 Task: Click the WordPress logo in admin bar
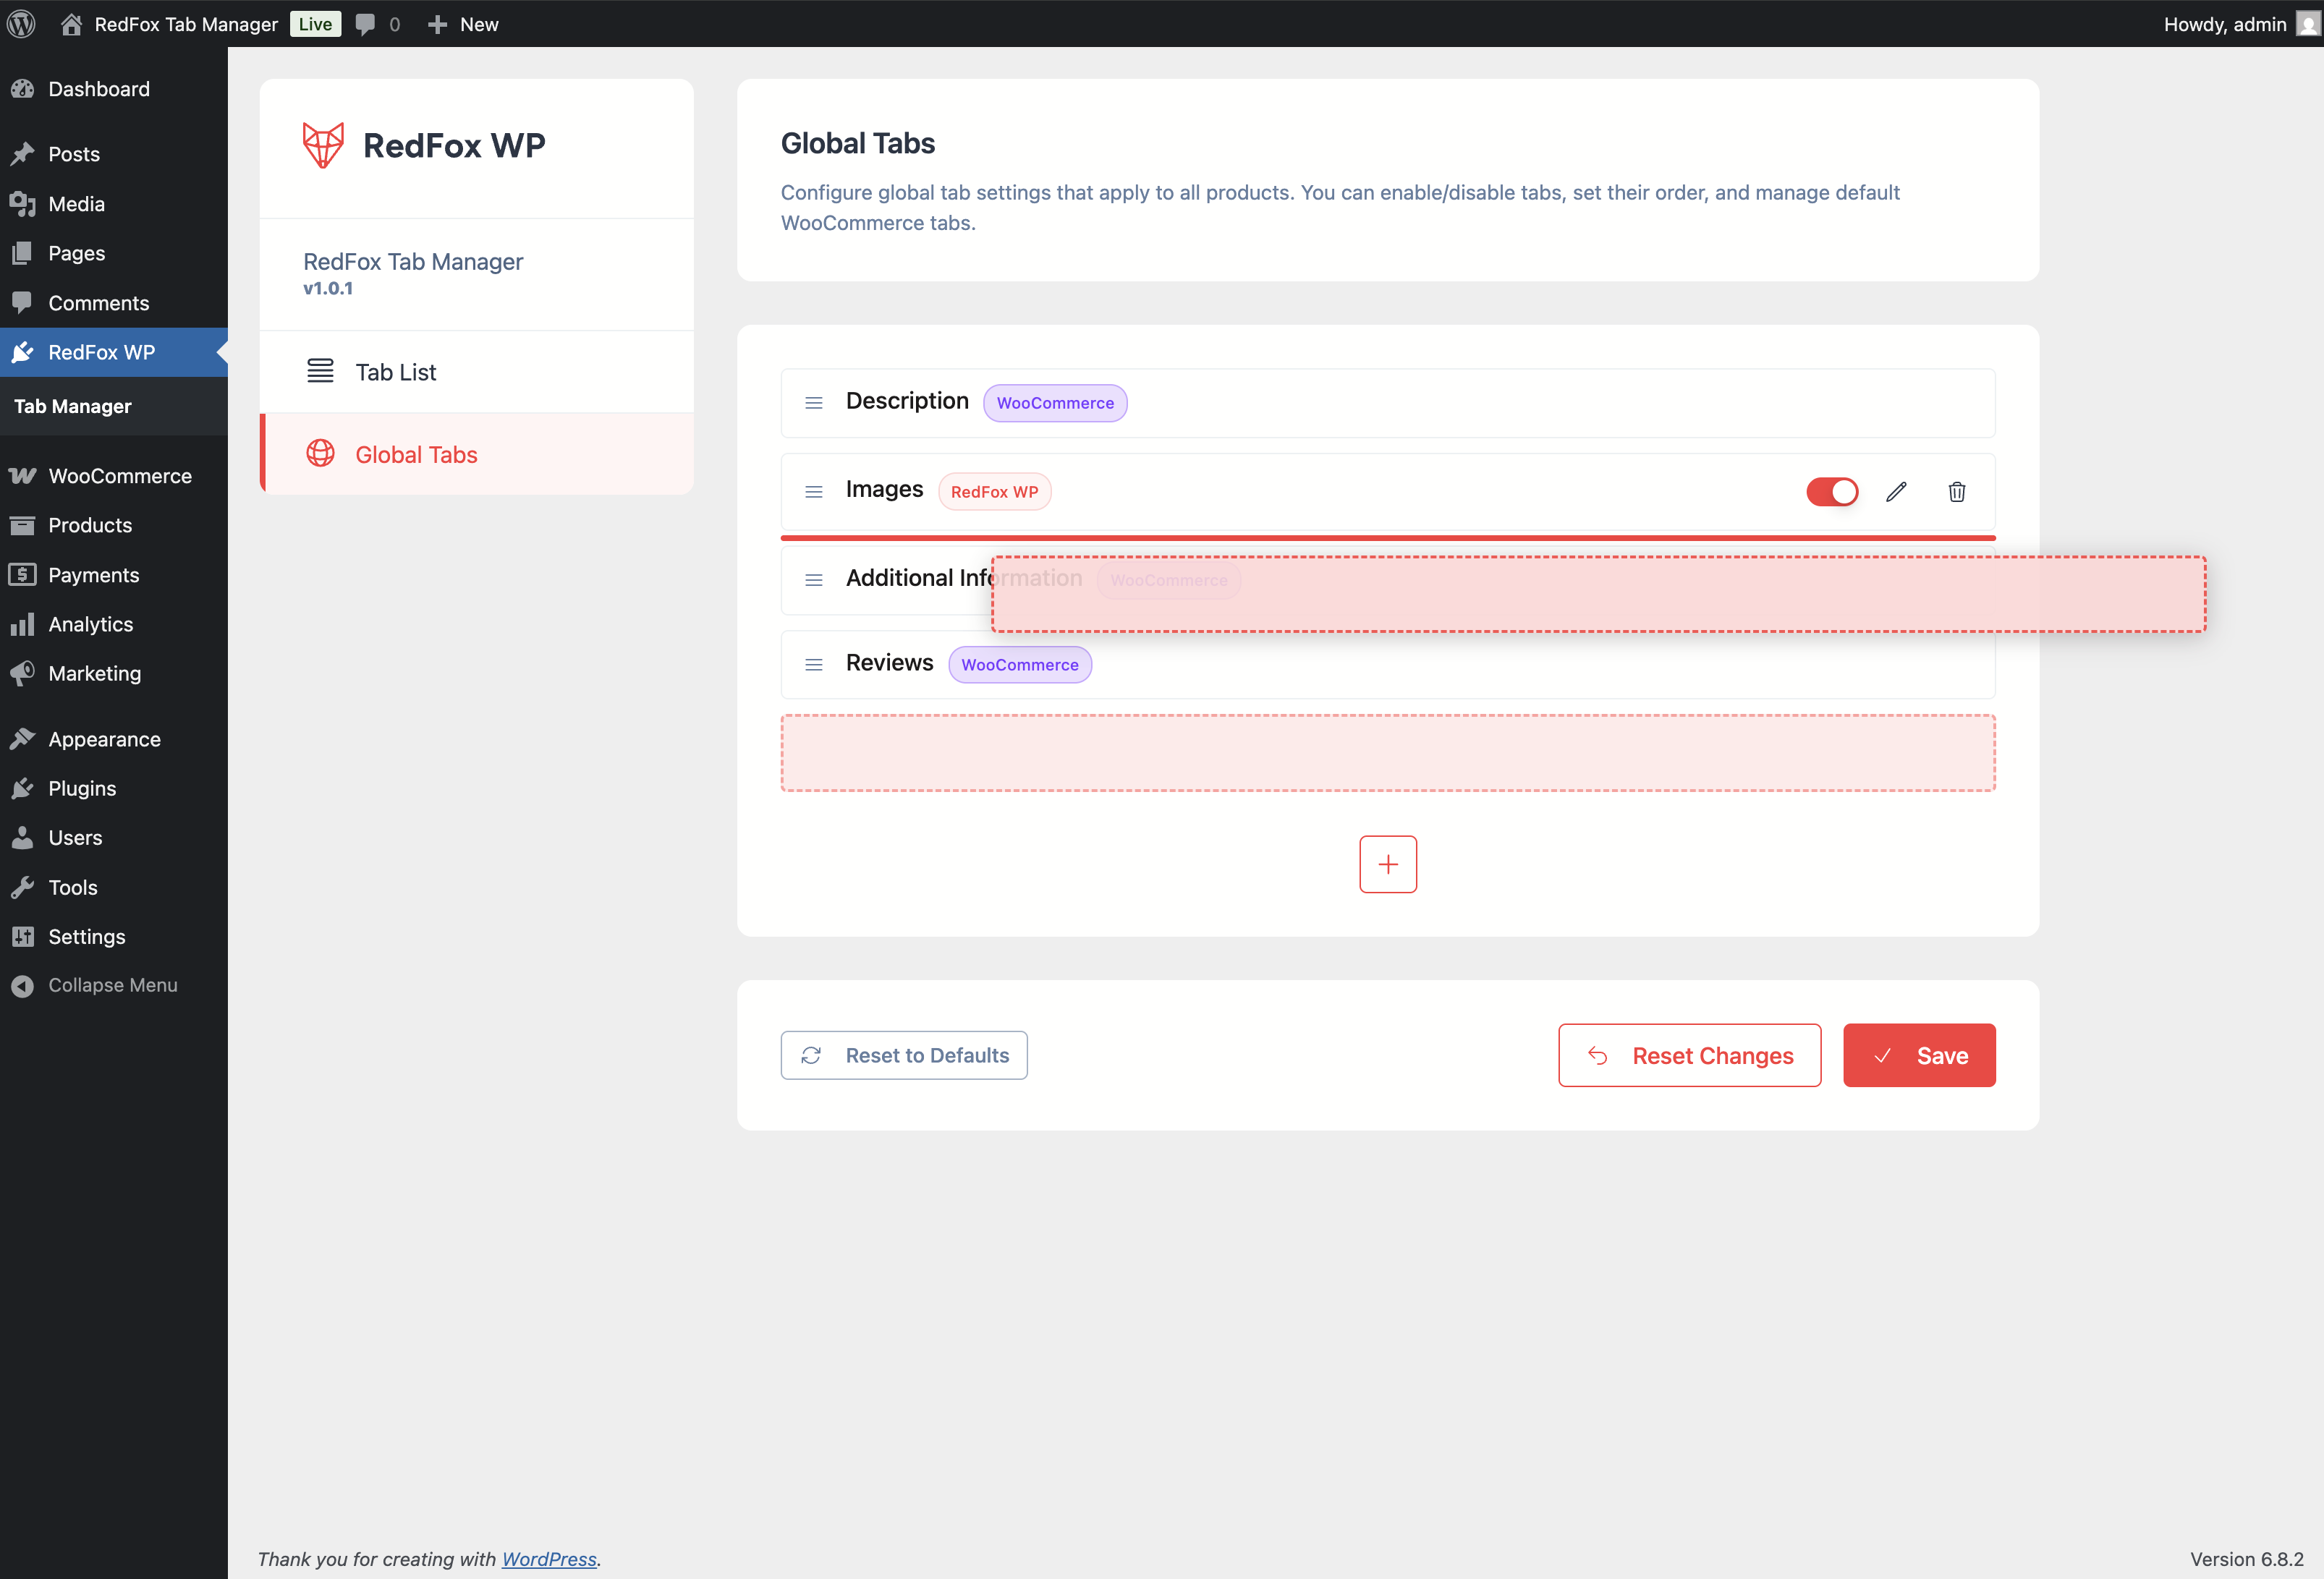pyautogui.click(x=22, y=24)
